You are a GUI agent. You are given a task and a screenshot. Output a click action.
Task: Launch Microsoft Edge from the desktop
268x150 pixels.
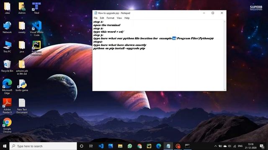click(x=7, y=87)
